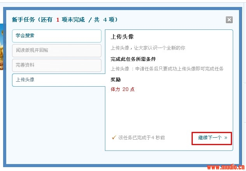Click the 上传头像 heading in the details panel
This screenshot has height=171, width=246.
pos(122,37)
